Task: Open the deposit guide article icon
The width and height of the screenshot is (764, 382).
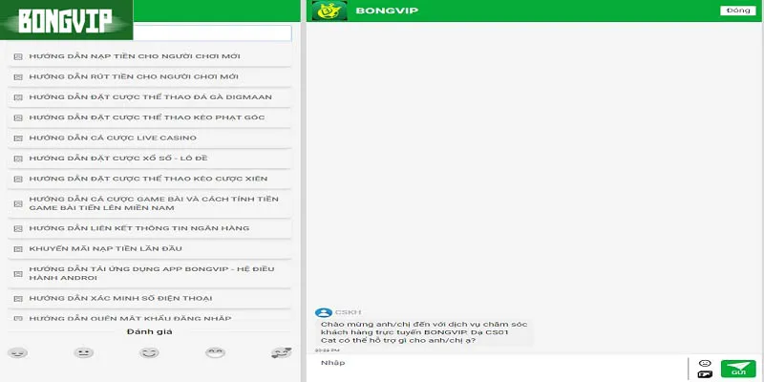Action: click(18, 56)
